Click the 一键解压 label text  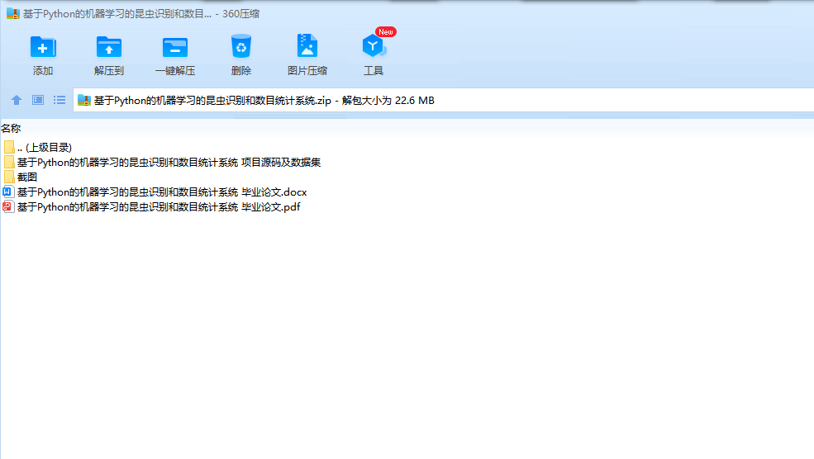click(175, 71)
